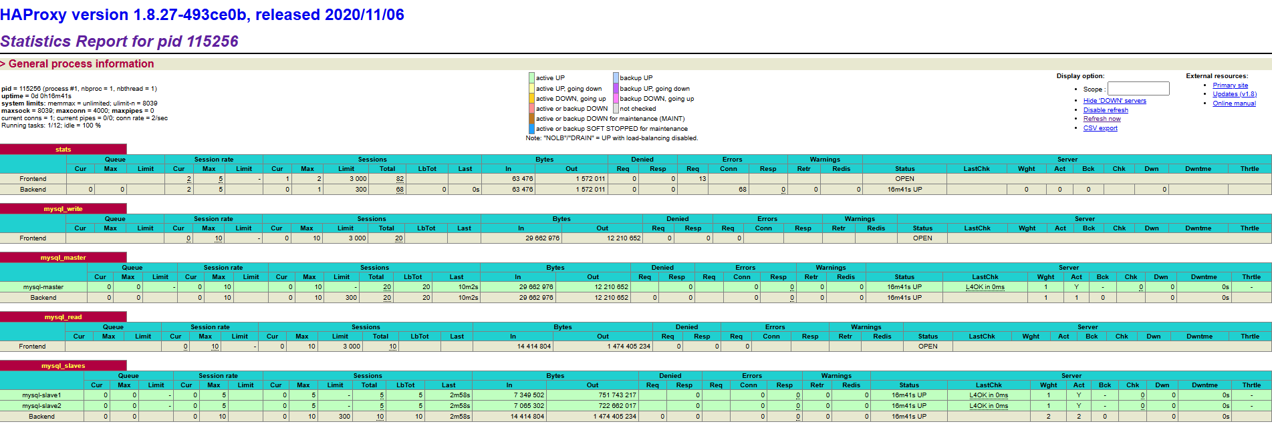Open the Updates (v1.8) link
Viewport: 1272px width, 428px height.
(1235, 94)
